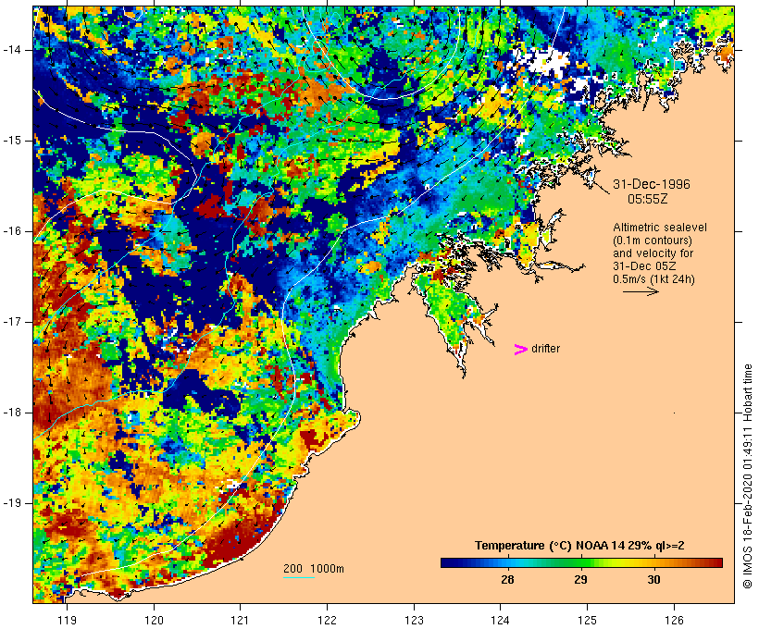Click the temperature color bar at 30
The width and height of the screenshot is (759, 629).
pos(654,562)
